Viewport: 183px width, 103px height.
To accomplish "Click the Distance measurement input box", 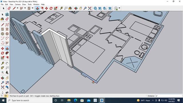I will [169, 96].
